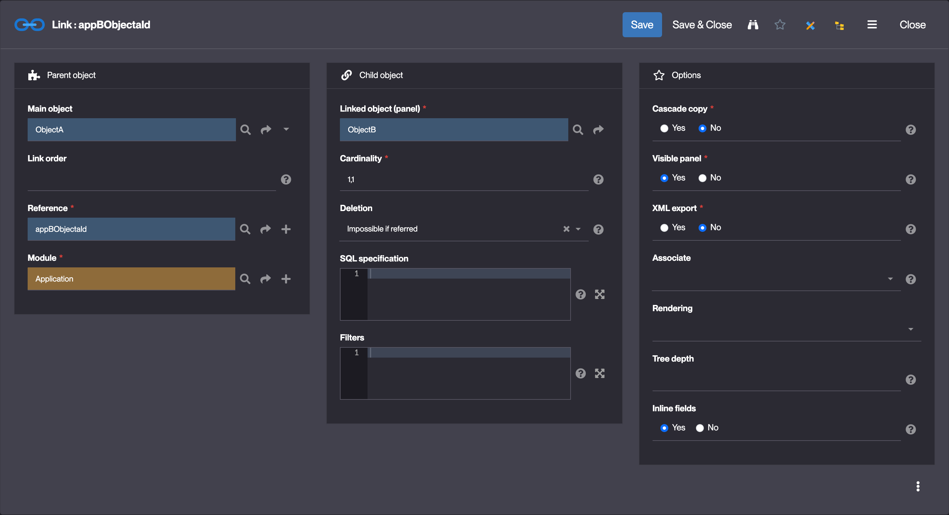Screen dimensions: 949x515
Task: Set Visible panel to No
Action: tap(703, 178)
